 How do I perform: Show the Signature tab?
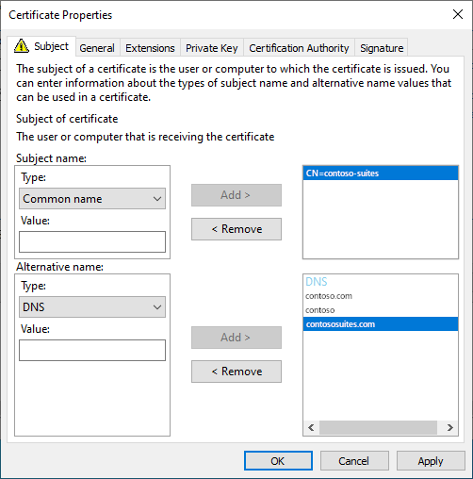tap(382, 48)
